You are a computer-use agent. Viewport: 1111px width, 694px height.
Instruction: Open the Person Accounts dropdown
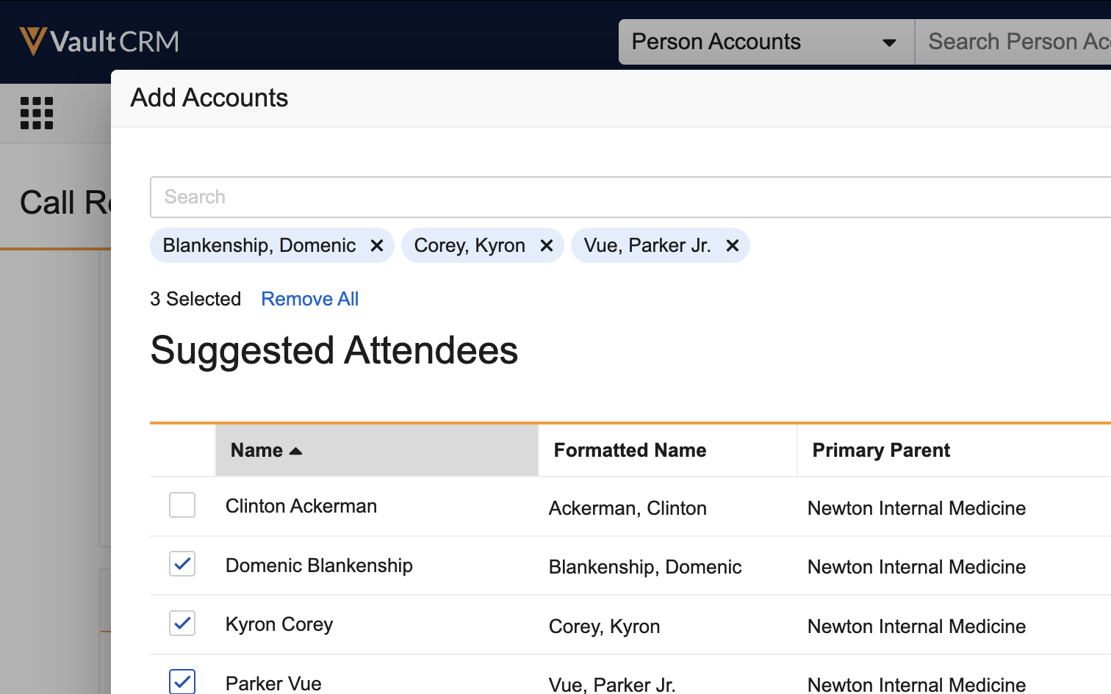(x=764, y=42)
